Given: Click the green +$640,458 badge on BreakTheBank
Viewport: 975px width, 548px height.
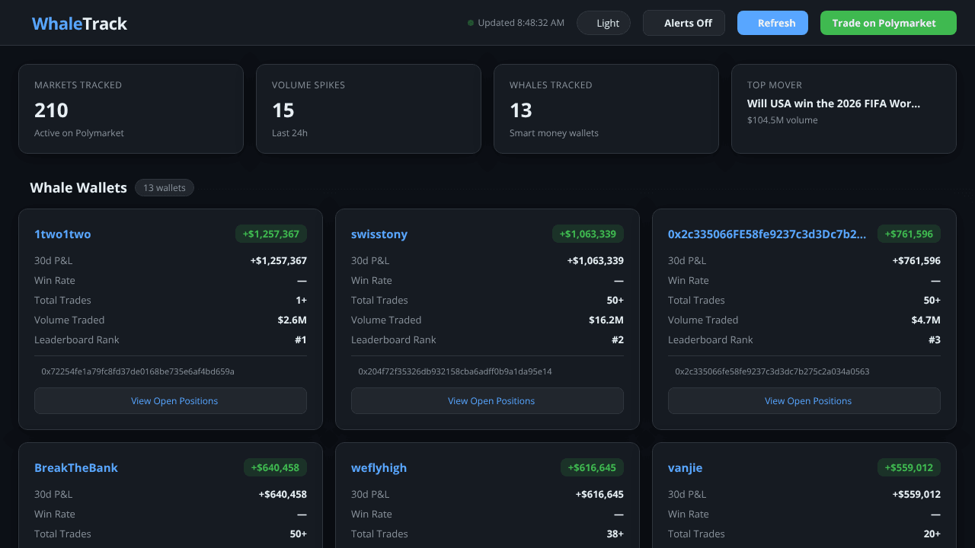Looking at the screenshot, I should click(275, 467).
